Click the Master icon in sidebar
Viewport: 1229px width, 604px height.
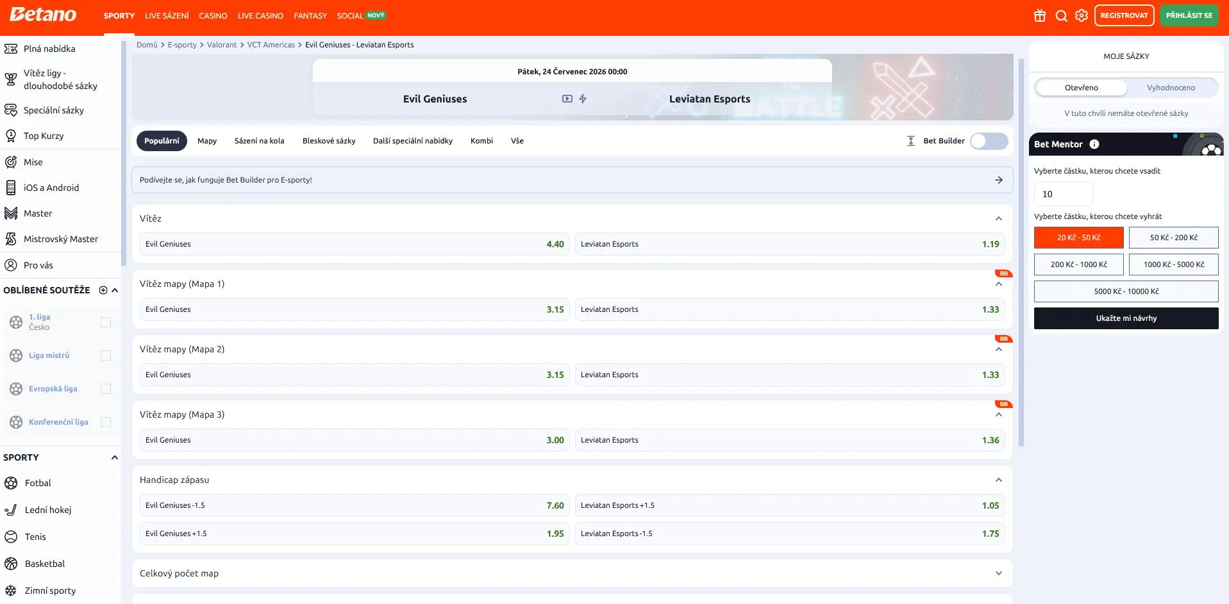[11, 213]
